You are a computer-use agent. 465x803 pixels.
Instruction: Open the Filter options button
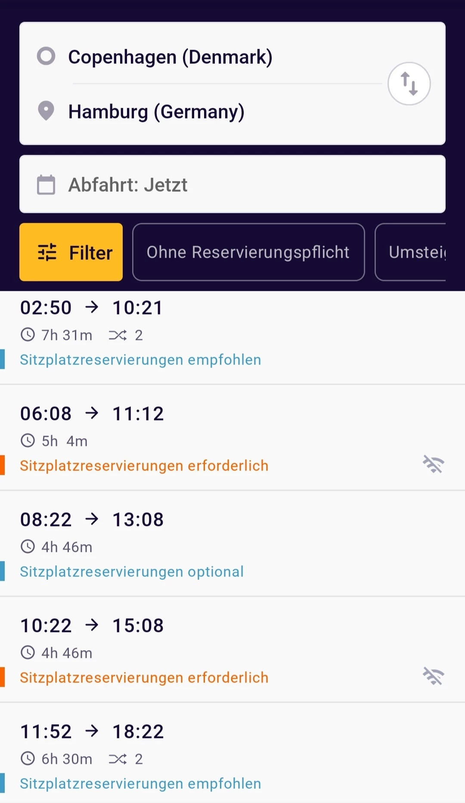[x=71, y=252]
